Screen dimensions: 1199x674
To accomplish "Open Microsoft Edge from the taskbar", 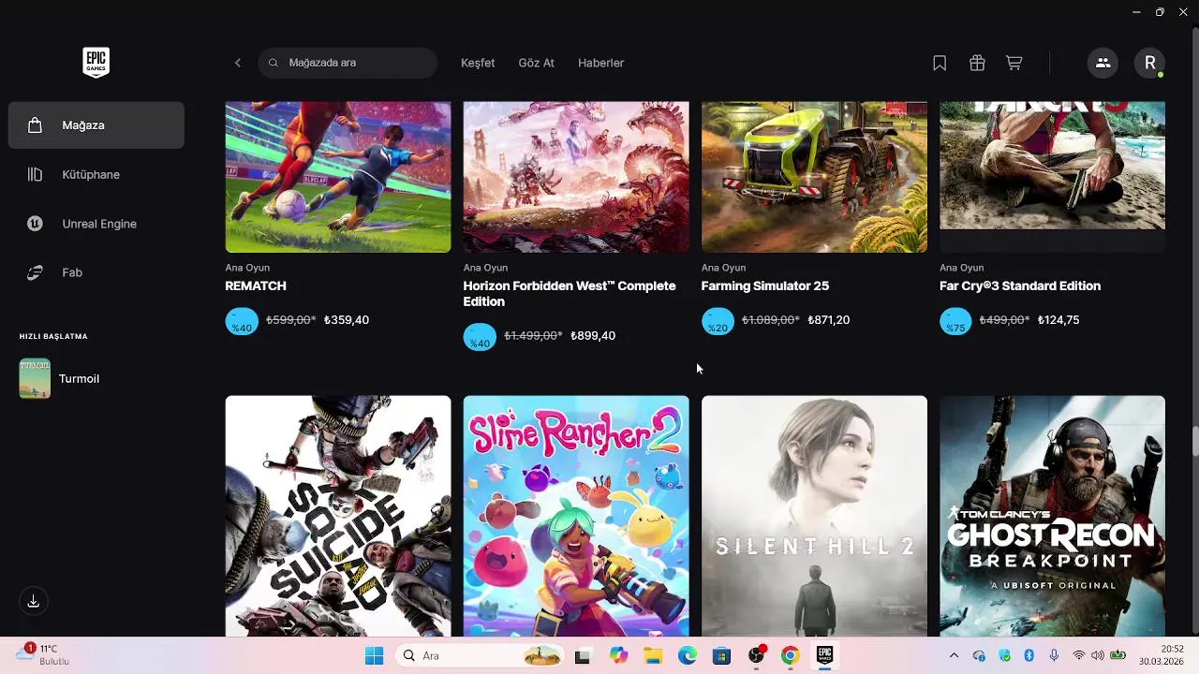I will pos(687,656).
